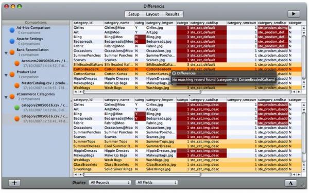Click top table vertical scrollbar
The height and width of the screenshot is (193, 309).
point(304,57)
